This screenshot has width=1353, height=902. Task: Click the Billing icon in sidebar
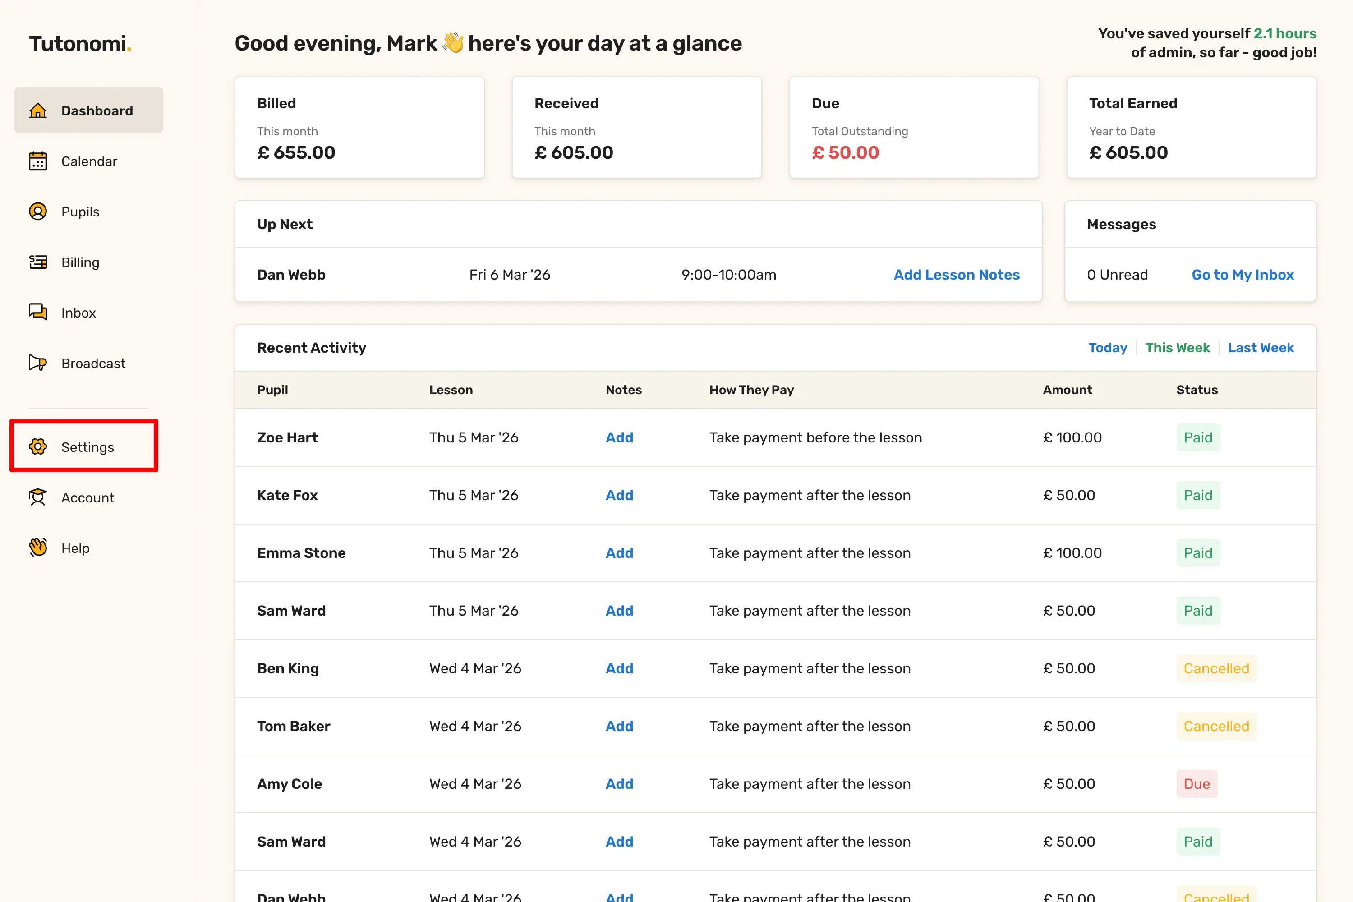(x=38, y=262)
